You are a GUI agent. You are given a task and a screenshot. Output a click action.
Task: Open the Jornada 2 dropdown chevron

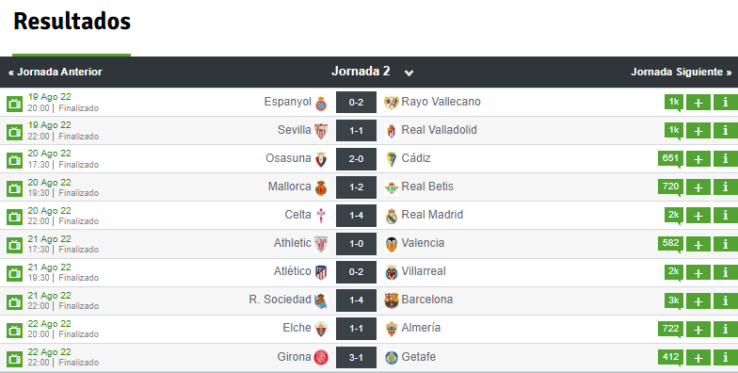[409, 73]
